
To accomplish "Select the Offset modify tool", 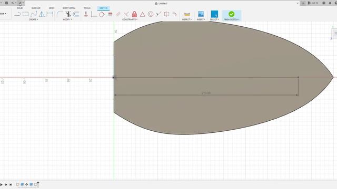I will coord(76,14).
